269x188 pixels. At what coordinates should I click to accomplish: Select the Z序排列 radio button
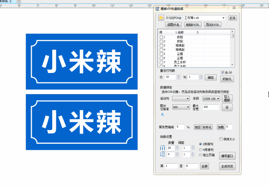(200, 144)
